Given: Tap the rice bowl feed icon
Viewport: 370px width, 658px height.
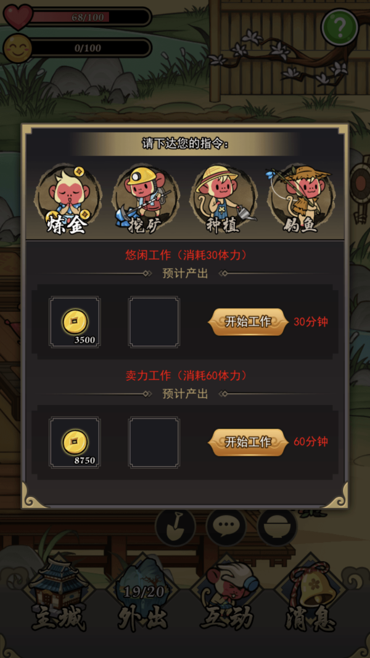Looking at the screenshot, I should tap(277, 527).
